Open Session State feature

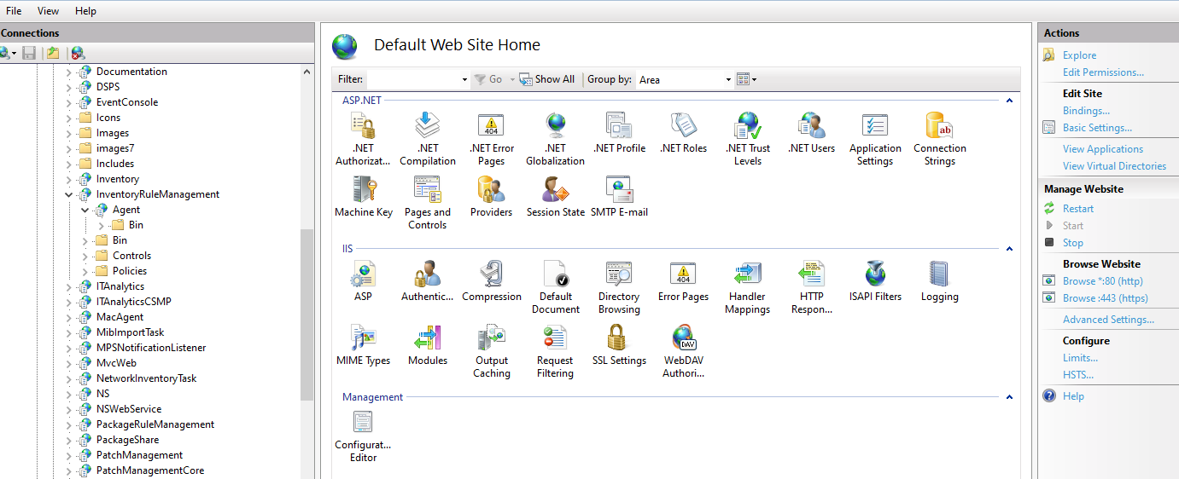pos(555,197)
